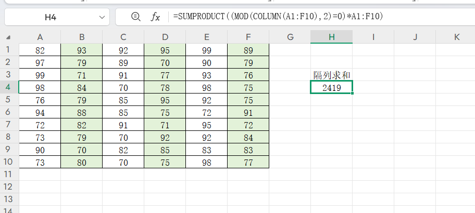Select the highlighted column H header
This screenshot has height=213, width=475.
point(331,37)
